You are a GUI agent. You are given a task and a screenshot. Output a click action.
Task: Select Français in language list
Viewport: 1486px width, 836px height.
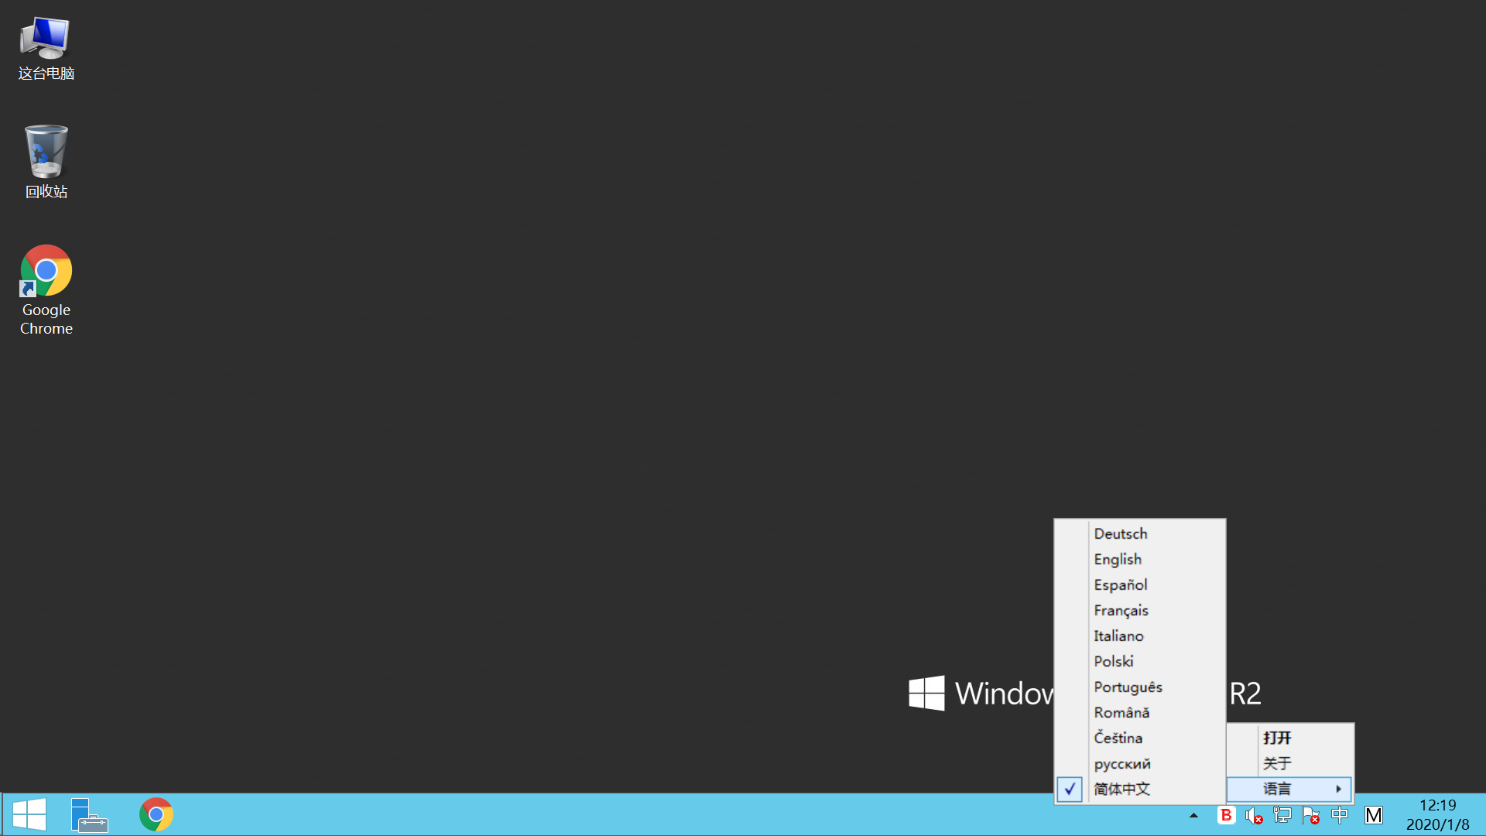pos(1121,610)
